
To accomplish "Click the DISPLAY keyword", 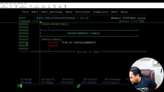I will tap(54, 43).
